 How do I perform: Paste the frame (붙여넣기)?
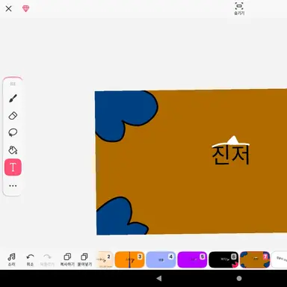[84, 259]
